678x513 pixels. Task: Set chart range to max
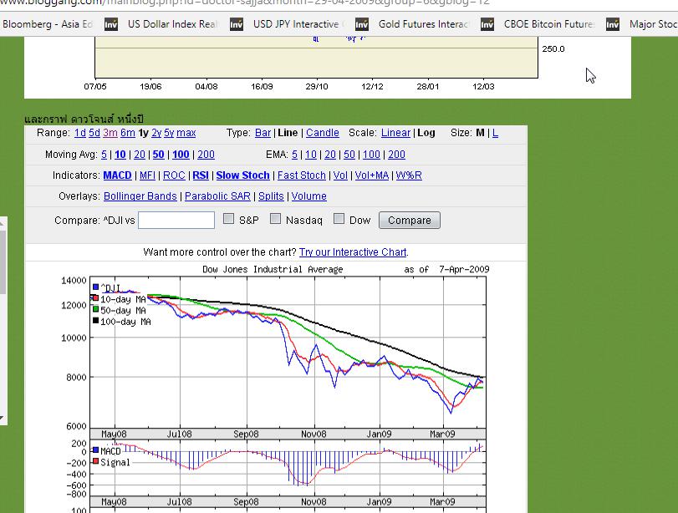[186, 133]
